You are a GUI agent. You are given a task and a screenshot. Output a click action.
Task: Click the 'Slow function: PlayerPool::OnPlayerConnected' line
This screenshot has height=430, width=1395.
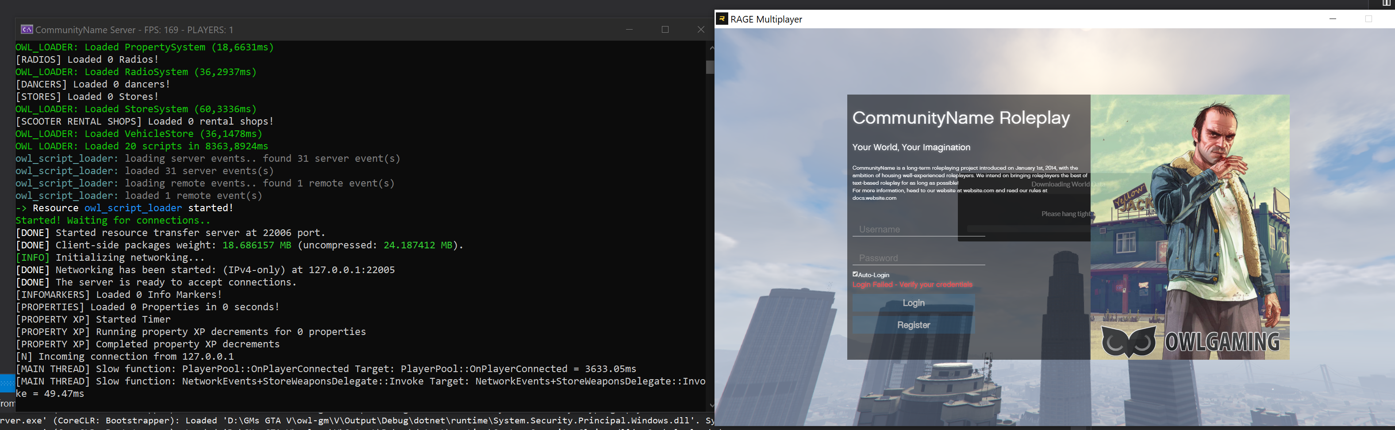click(x=326, y=369)
